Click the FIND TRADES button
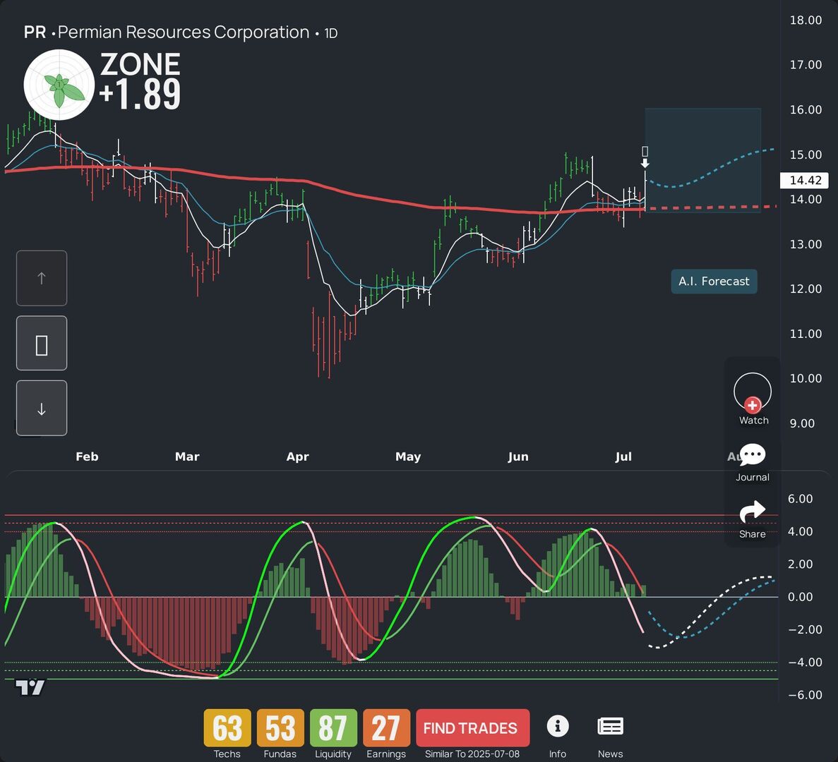 [x=473, y=728]
